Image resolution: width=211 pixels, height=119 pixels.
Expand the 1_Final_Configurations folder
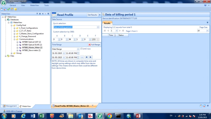(x=15, y=28)
